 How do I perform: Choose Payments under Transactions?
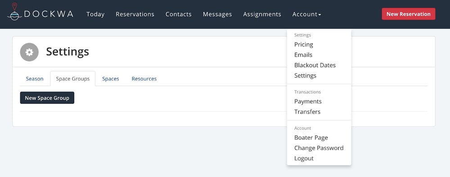coord(308,101)
